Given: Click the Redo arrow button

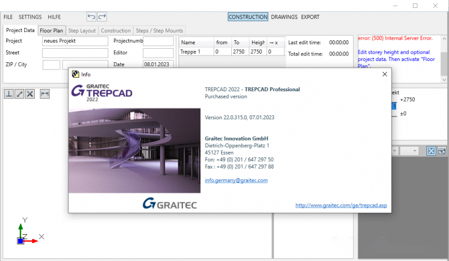Looking at the screenshot, I should 102,17.
